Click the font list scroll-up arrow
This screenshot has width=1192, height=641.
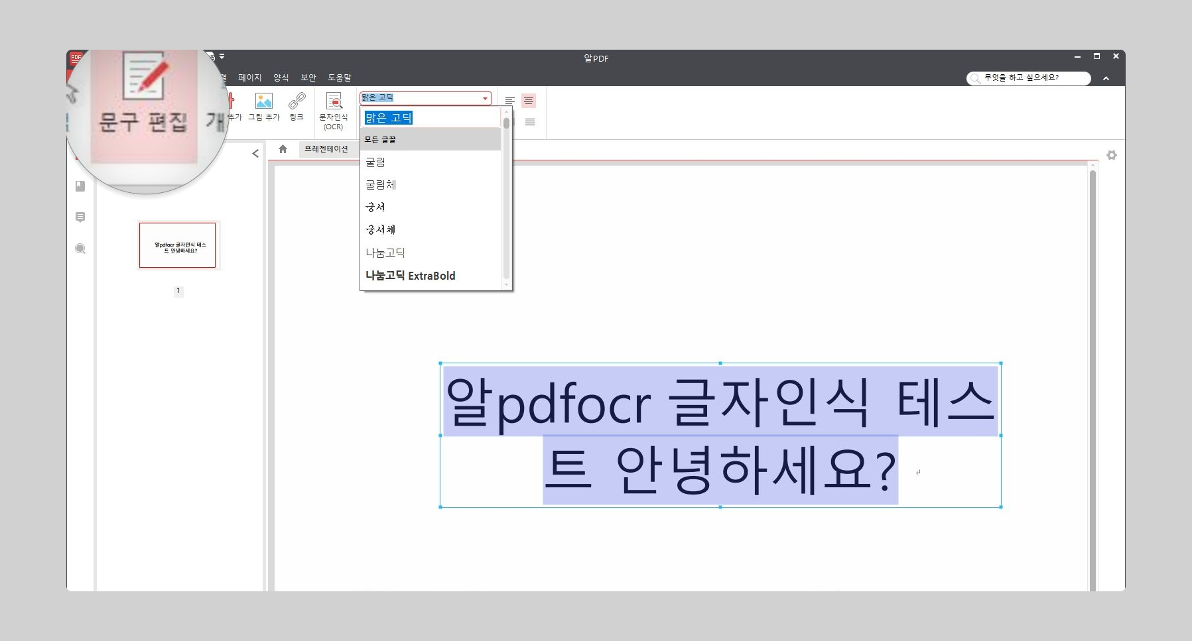click(x=507, y=111)
